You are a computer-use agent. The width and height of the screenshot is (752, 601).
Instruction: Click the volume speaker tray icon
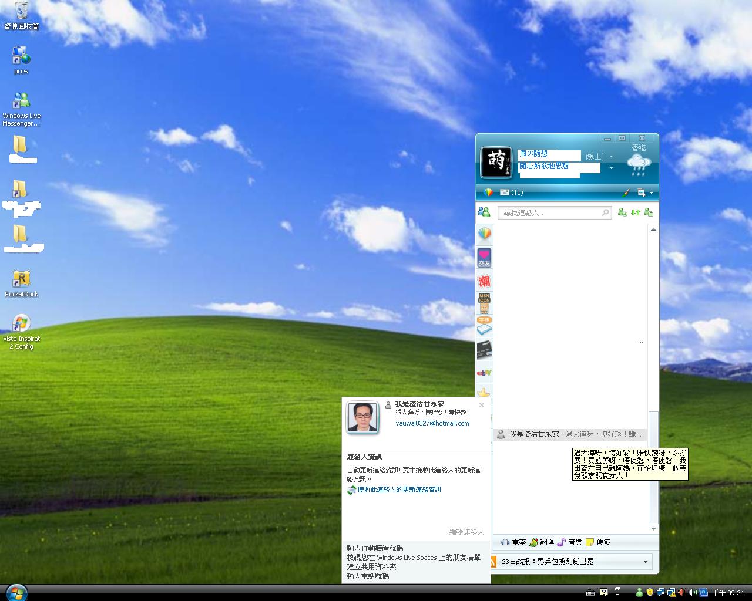[x=692, y=593]
